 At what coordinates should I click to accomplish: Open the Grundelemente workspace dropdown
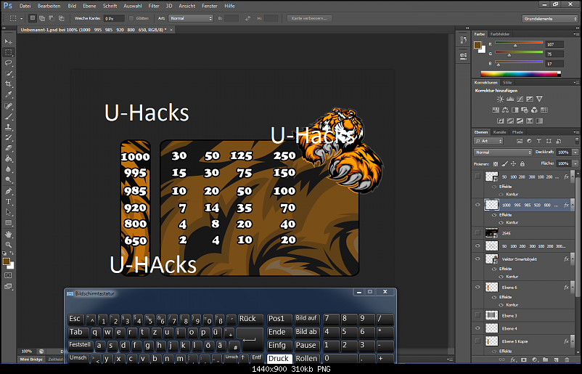pos(550,19)
